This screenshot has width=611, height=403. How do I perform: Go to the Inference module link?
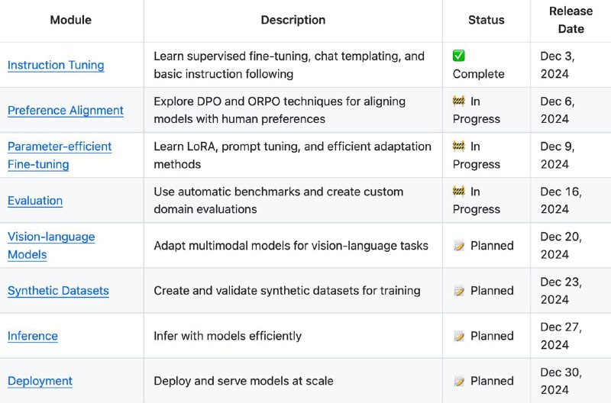coord(33,336)
